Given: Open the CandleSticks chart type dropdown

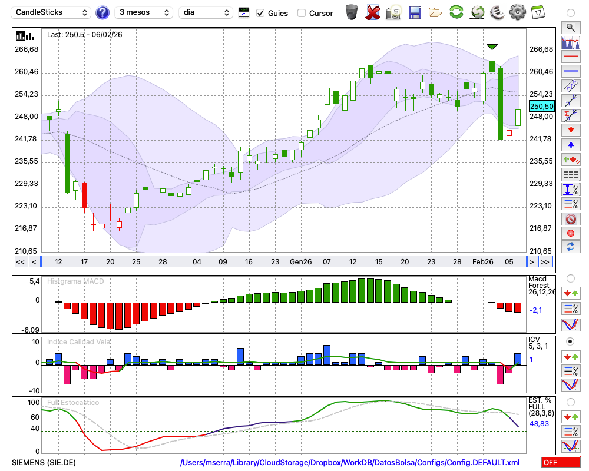Looking at the screenshot, I should 51,12.
